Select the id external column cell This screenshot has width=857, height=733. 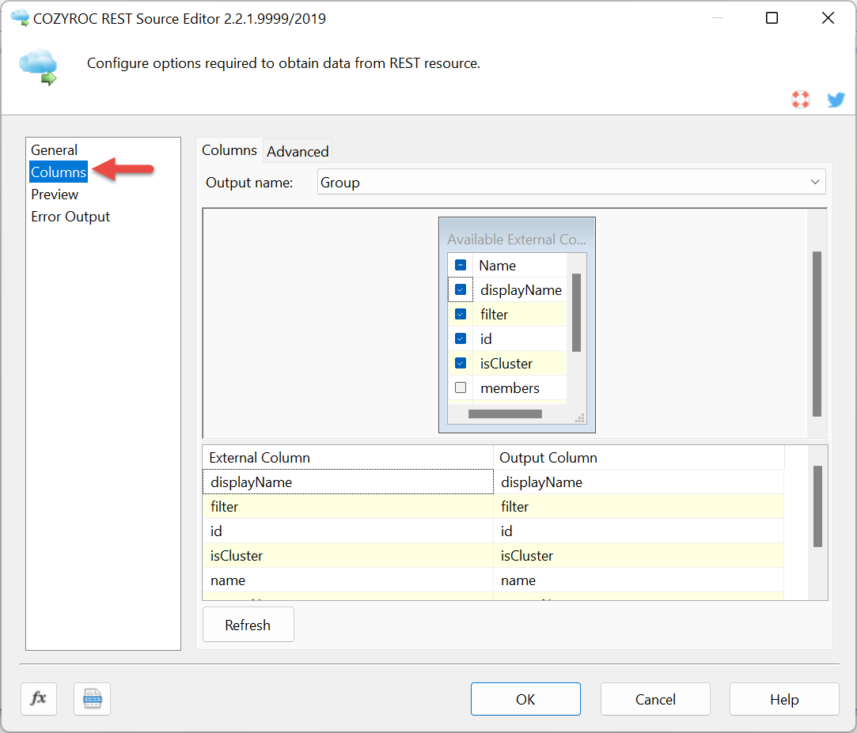pyautogui.click(x=348, y=531)
